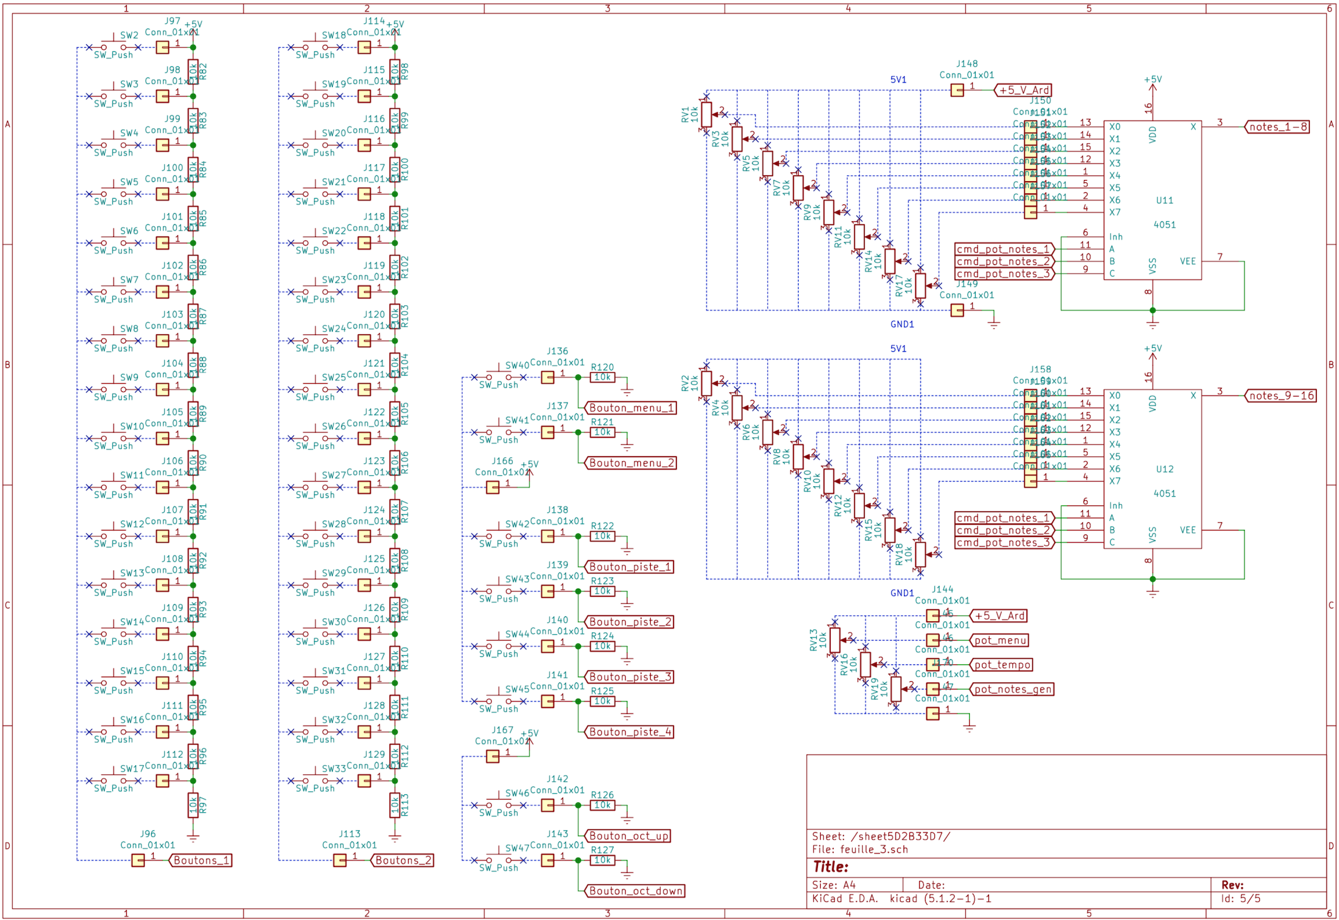Viewport: 1339px width, 920px height.
Task: Click potentiometer RV13 symbol
Action: coord(834,640)
